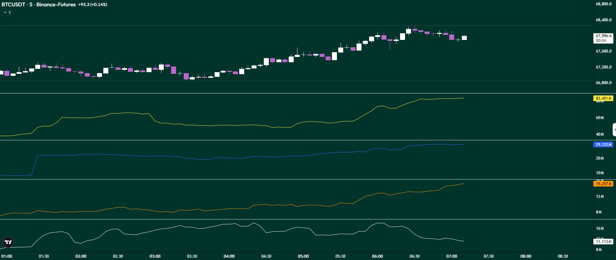Click the 67,600.0 price scale label
The width and height of the screenshot is (616, 260).
tap(603, 51)
